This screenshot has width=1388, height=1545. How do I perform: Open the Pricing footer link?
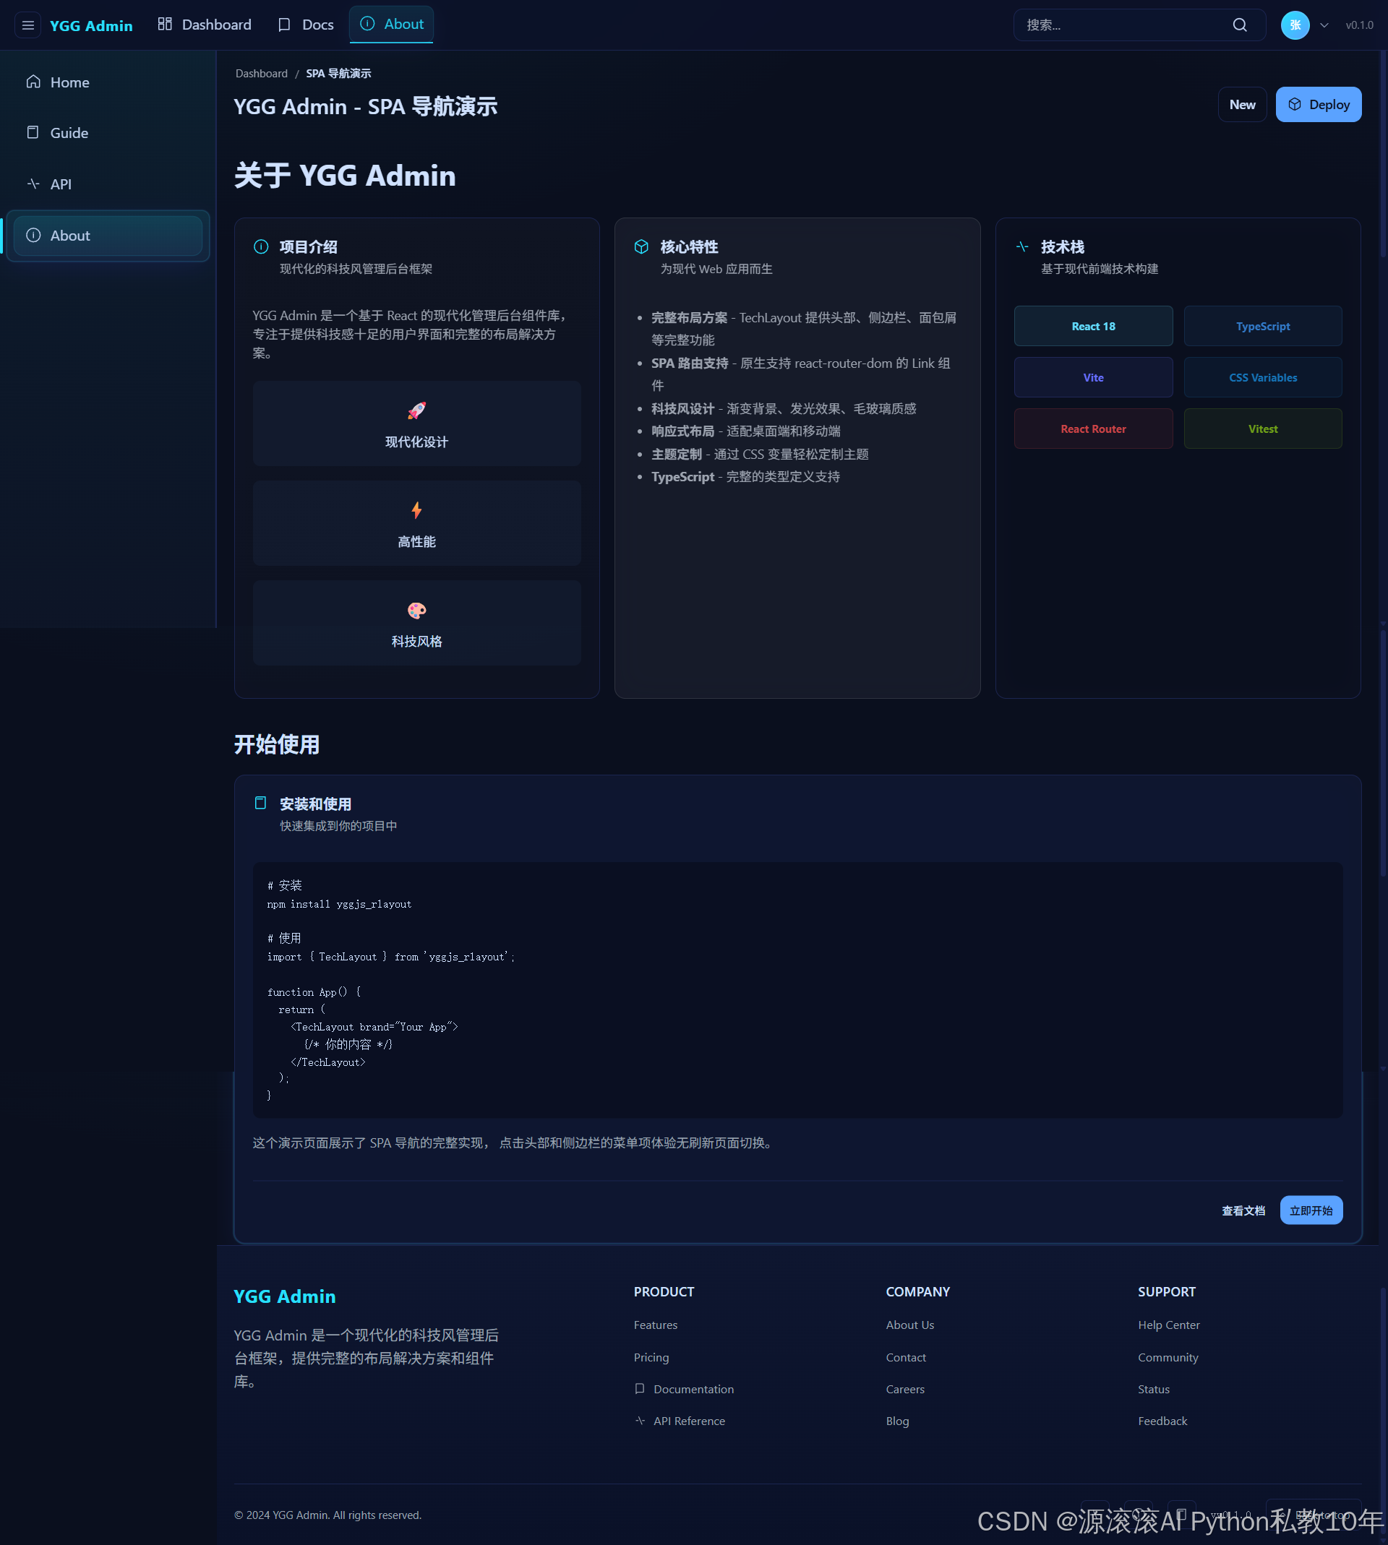point(651,1358)
